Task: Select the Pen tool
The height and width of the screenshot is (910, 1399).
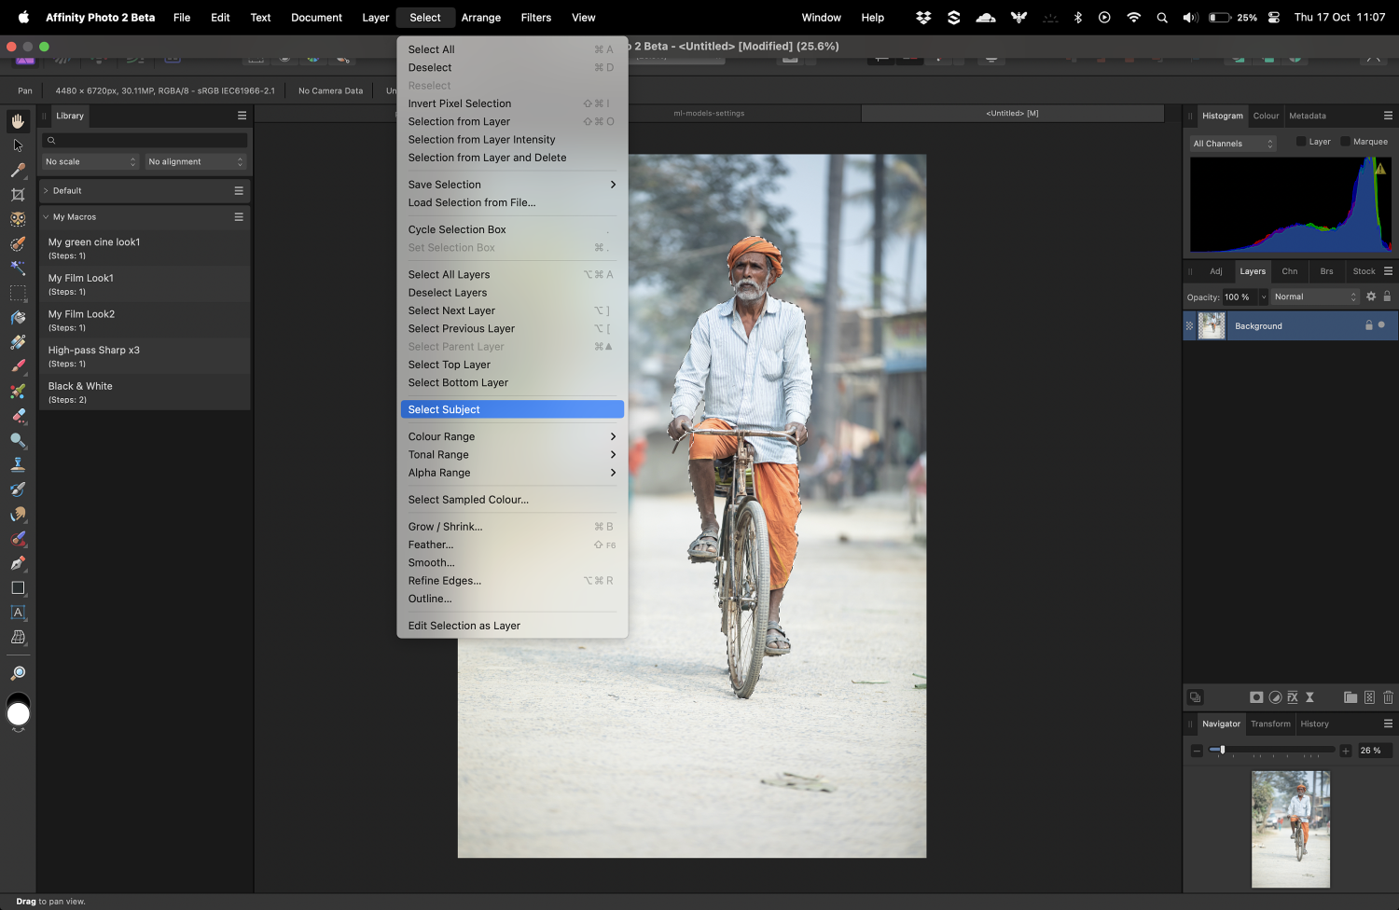Action: point(18,563)
